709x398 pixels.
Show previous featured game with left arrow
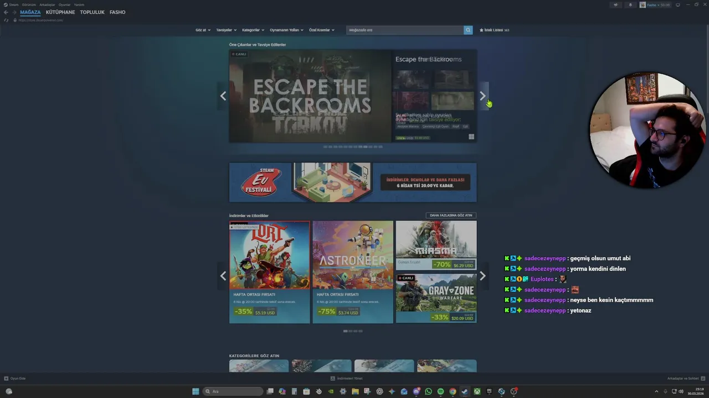223,96
